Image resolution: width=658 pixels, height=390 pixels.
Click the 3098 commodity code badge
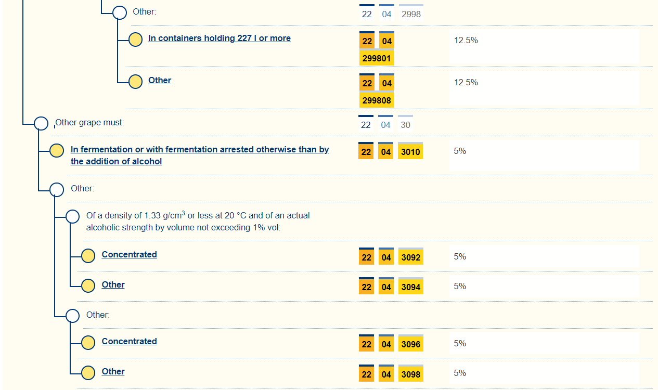[x=411, y=374]
